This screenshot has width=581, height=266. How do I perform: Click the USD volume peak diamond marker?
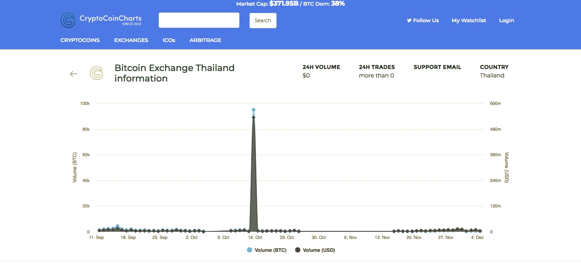pos(254,117)
